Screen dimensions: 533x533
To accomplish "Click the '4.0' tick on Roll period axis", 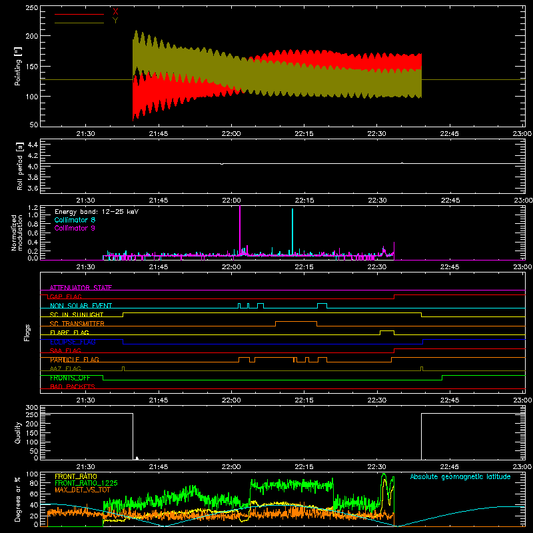I will [x=33, y=167].
